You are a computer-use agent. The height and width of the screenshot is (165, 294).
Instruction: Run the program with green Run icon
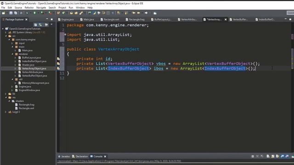coord(34,13)
